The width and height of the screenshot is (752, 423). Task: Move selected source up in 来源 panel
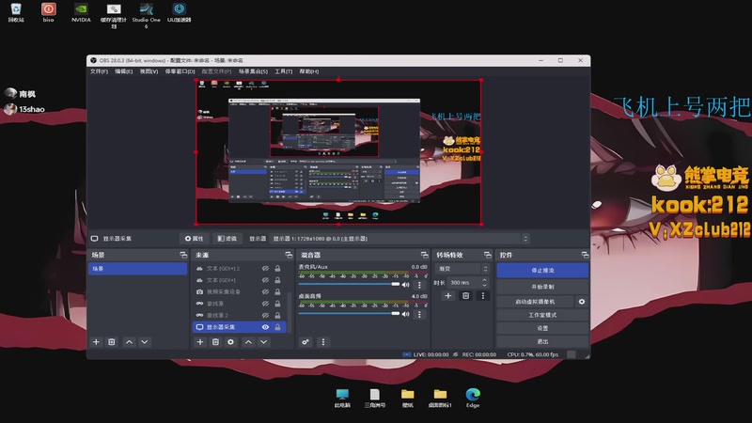(x=248, y=342)
